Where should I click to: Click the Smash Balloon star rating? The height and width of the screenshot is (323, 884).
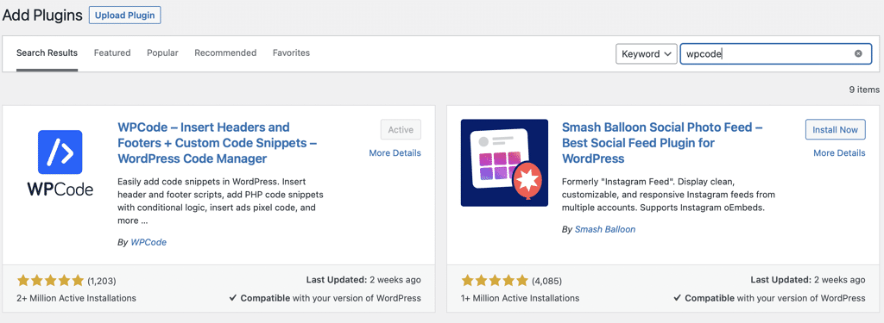pyautogui.click(x=496, y=280)
